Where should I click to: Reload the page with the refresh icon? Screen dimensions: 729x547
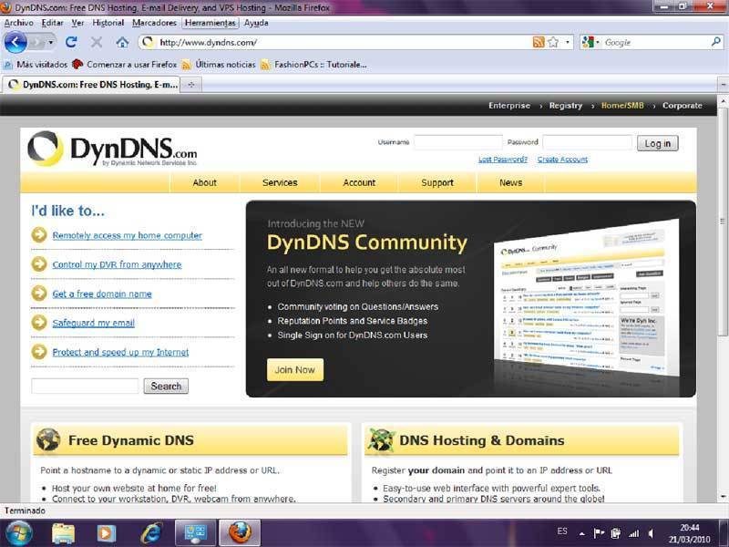[x=71, y=42]
